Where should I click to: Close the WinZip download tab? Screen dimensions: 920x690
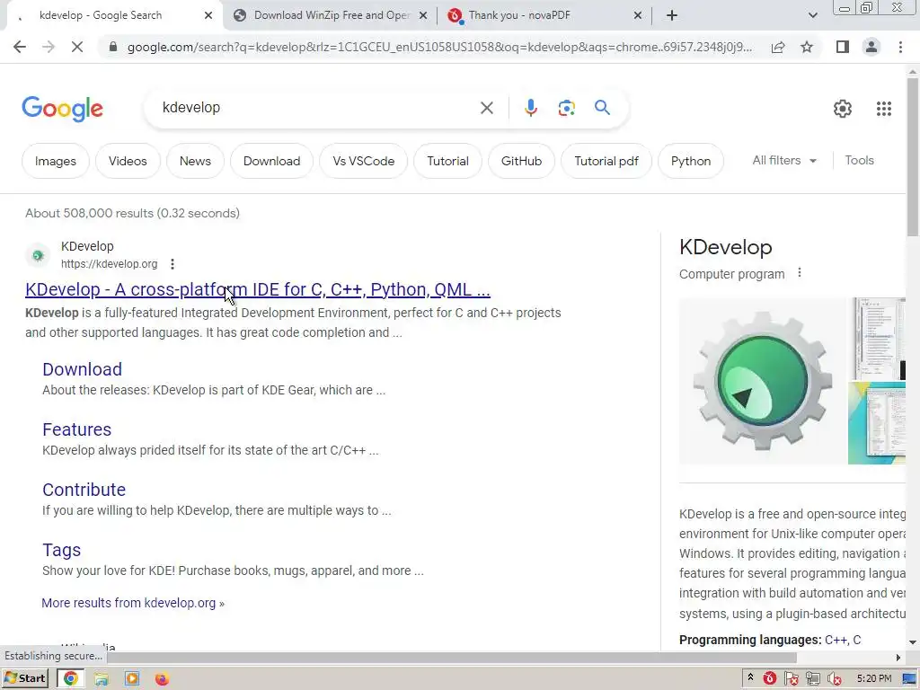point(422,15)
